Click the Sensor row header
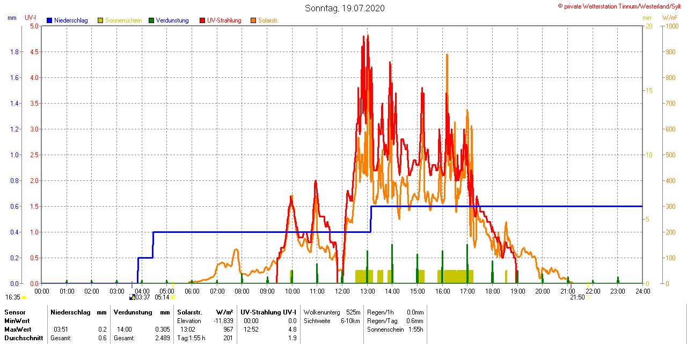687x344 pixels. pyautogui.click(x=14, y=312)
